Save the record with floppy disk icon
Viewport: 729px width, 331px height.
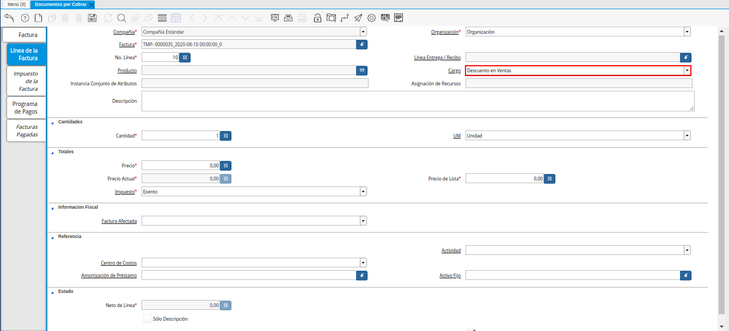[x=92, y=18]
